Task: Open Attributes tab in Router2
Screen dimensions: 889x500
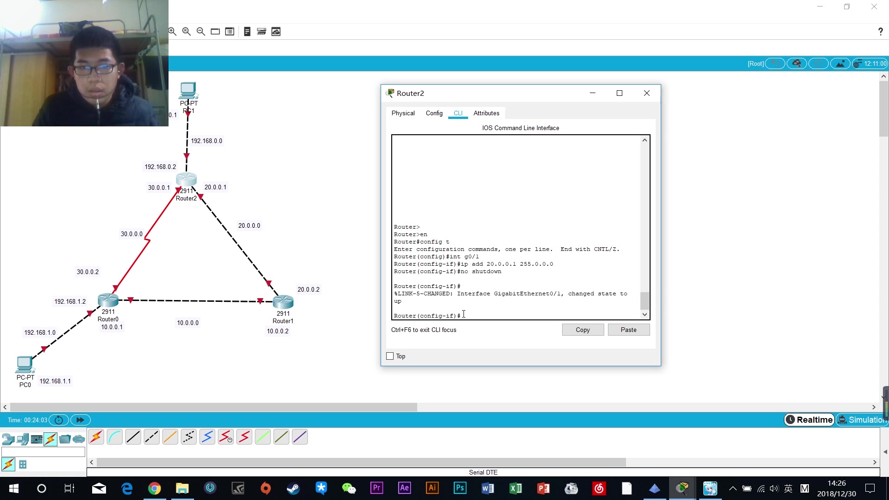Action: click(487, 113)
